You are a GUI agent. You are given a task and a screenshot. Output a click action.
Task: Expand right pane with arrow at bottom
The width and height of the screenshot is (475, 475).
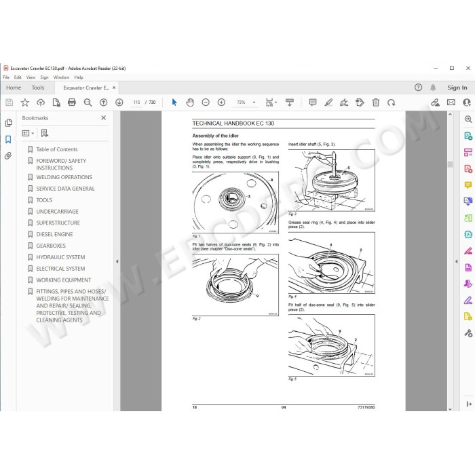(x=469, y=404)
